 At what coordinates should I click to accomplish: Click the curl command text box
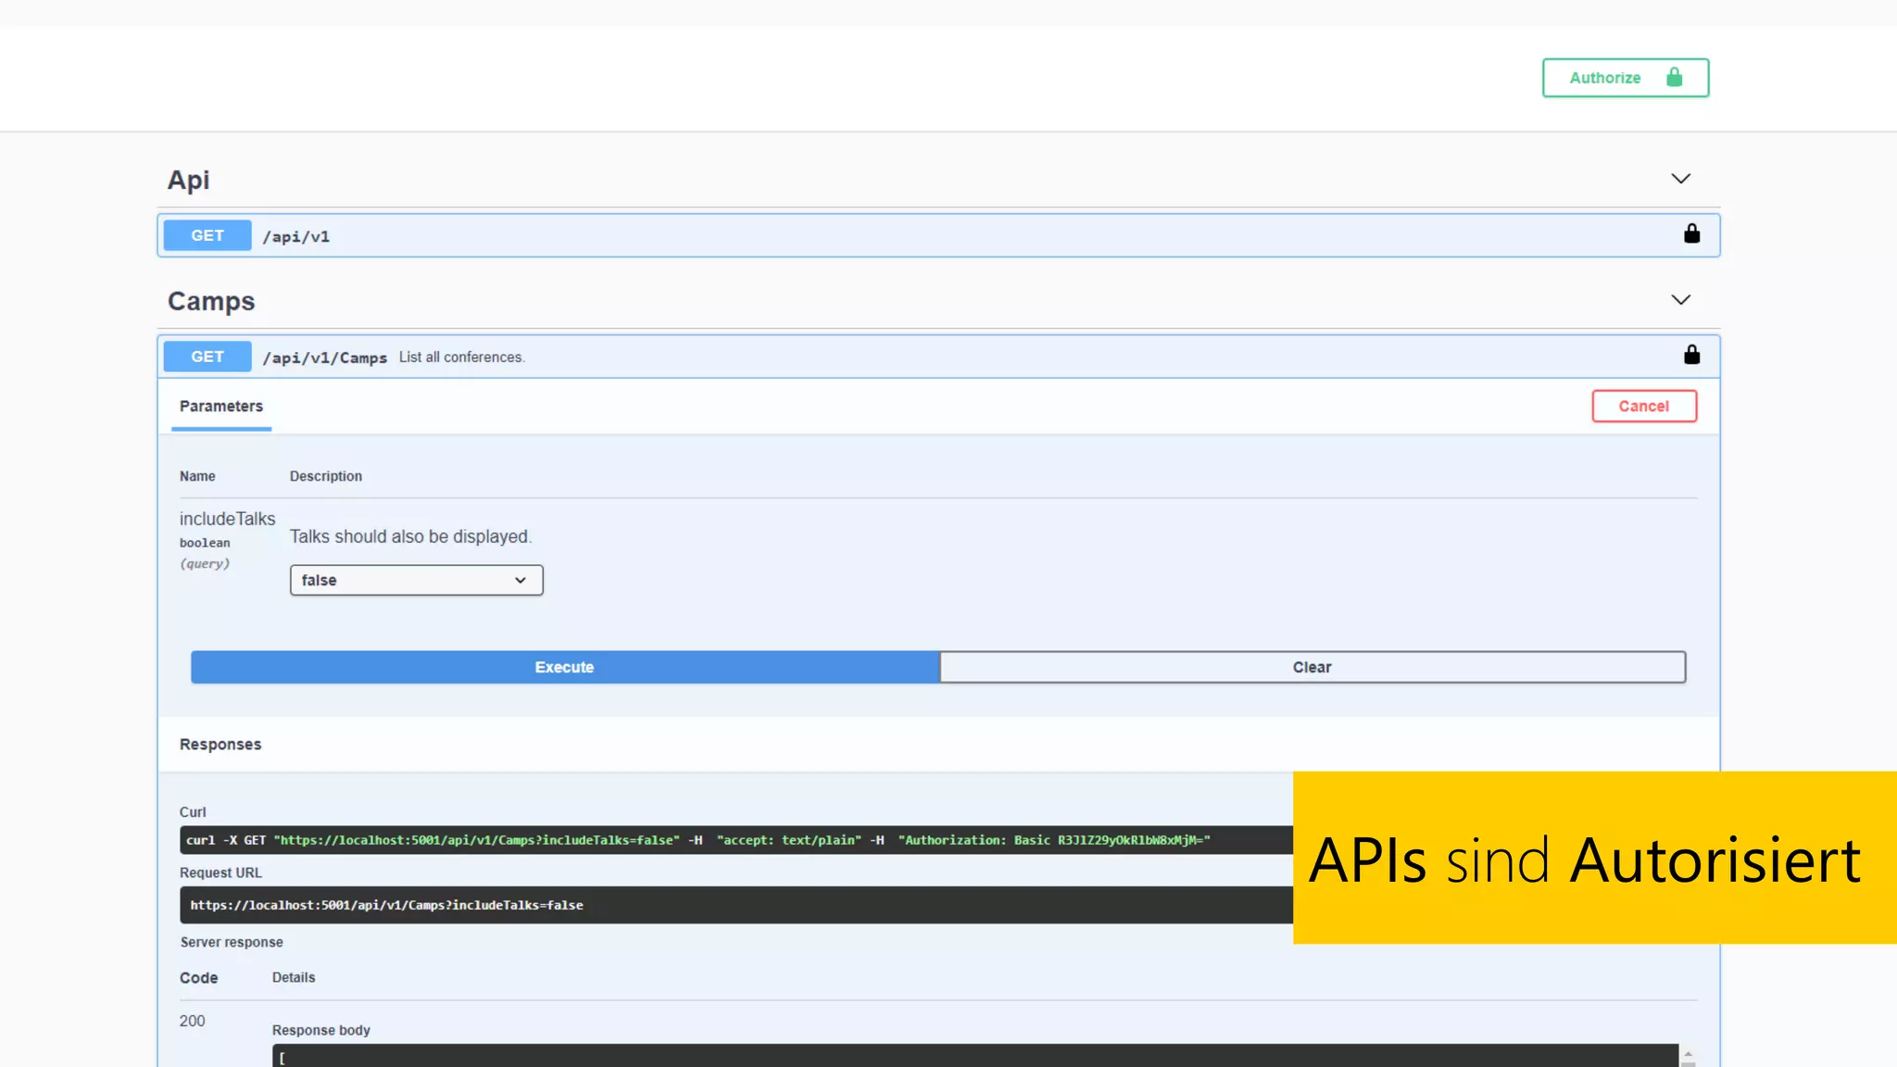tap(736, 840)
